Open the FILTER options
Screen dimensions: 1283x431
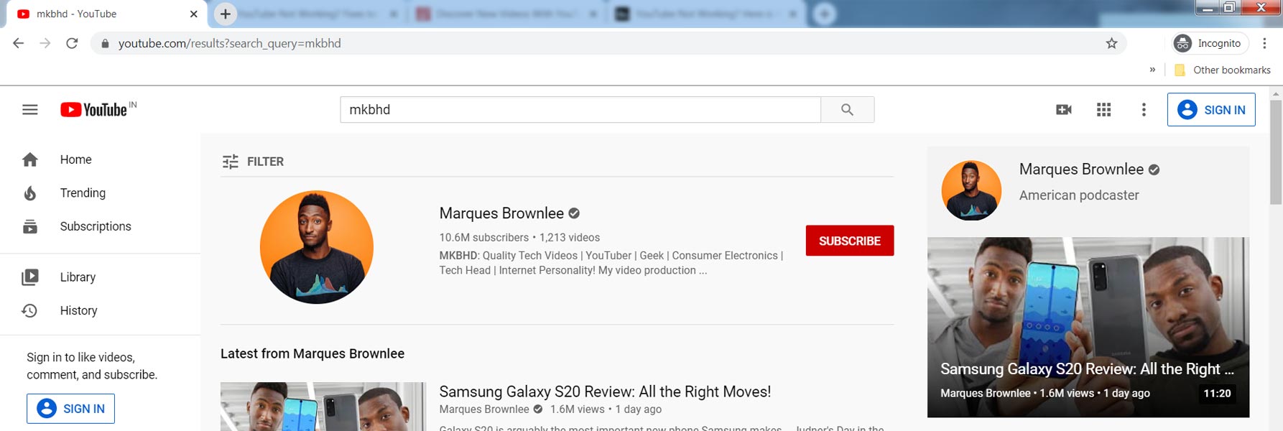pyautogui.click(x=253, y=162)
